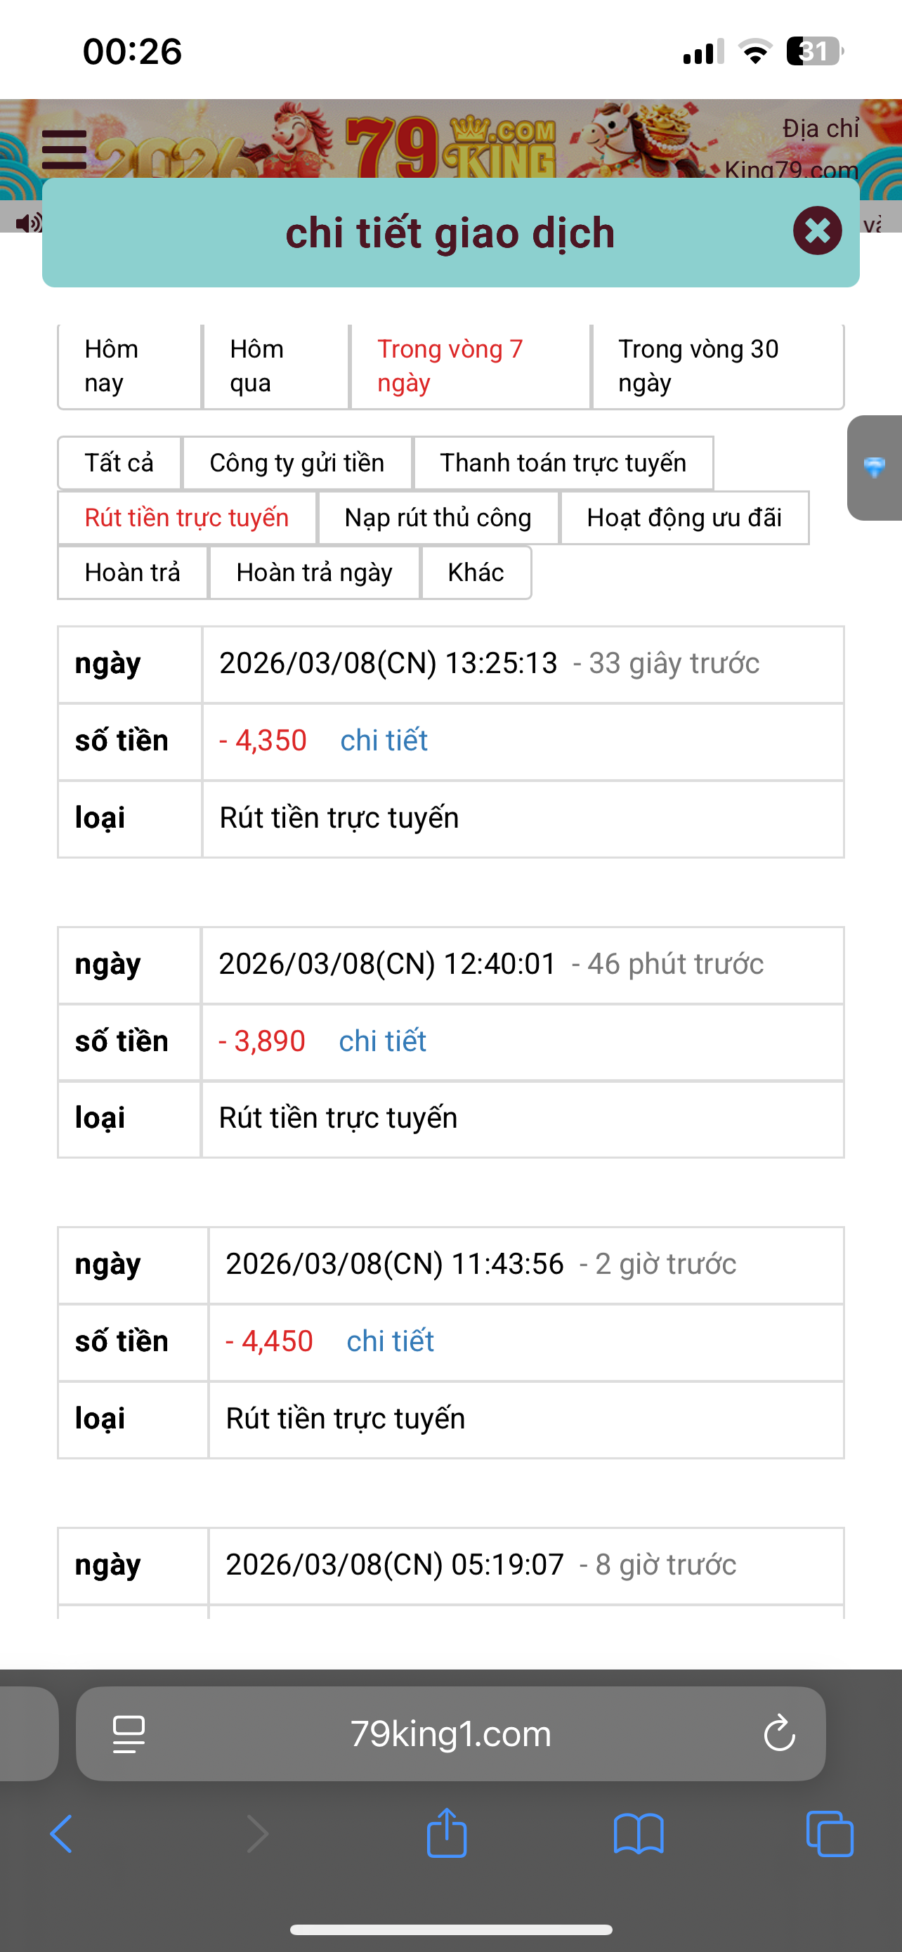Select the Trong vòng 30 ngày filter
This screenshot has width=902, height=1952.
(718, 366)
